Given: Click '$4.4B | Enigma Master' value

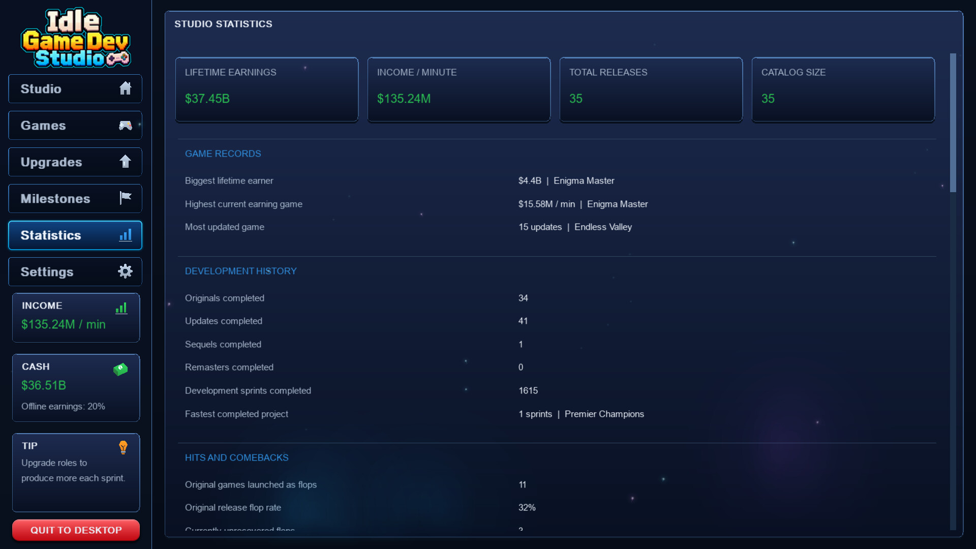Looking at the screenshot, I should [x=566, y=180].
